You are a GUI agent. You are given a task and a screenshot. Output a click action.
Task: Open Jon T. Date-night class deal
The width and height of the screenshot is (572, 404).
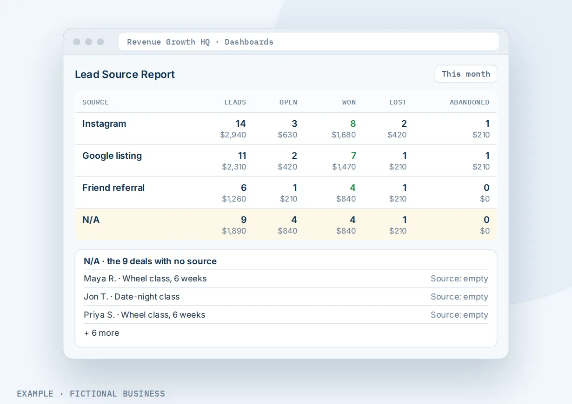click(x=132, y=297)
